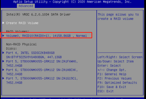Click arrow marker beside Port 6 disk

(3, 70)
